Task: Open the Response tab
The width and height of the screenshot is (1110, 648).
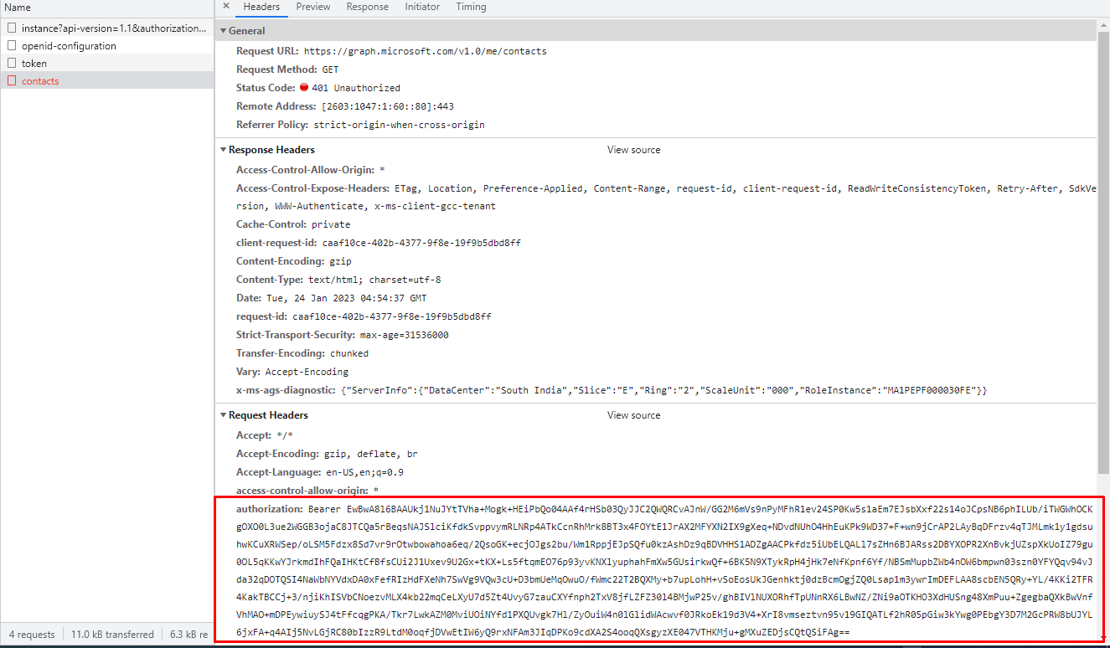Action: 367,7
